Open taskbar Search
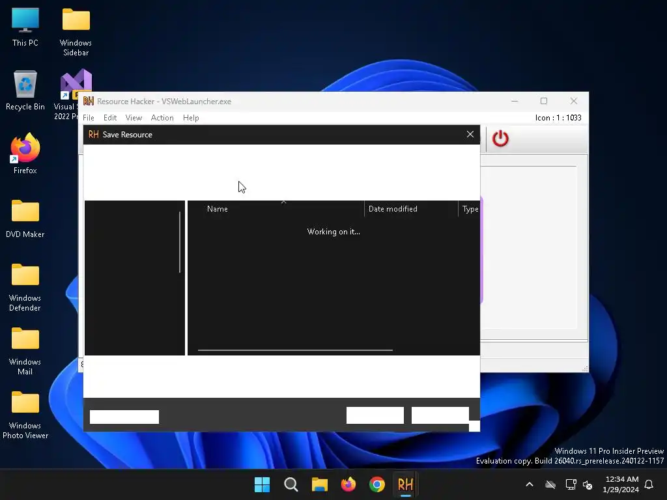The width and height of the screenshot is (667, 500). pos(291,484)
